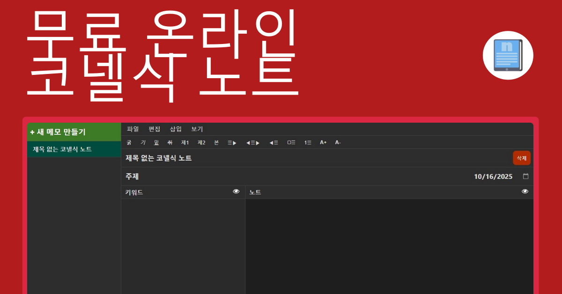Toggle visibility of 노트 column
Viewport: 562px width, 294px height.
click(525, 191)
